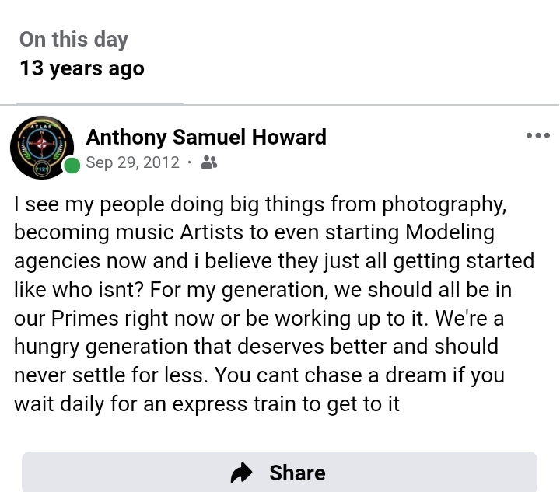Image resolution: width=560 pixels, height=492 pixels.
Task: Click the friends audience icon
Action: click(209, 162)
